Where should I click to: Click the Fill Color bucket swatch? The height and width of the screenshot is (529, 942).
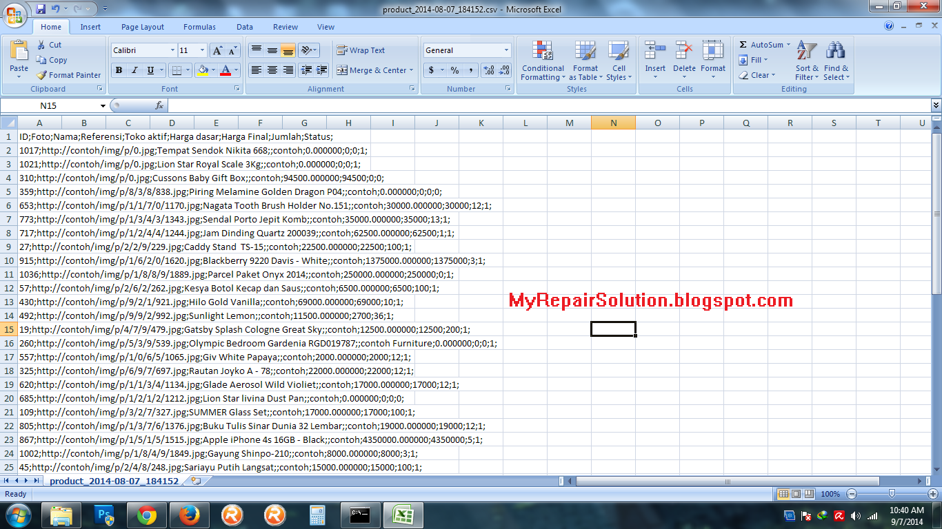point(202,70)
